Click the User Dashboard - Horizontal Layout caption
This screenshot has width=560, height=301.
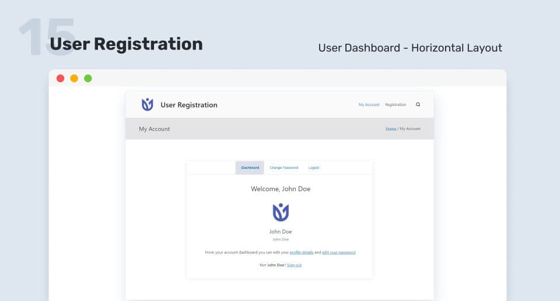click(x=410, y=48)
